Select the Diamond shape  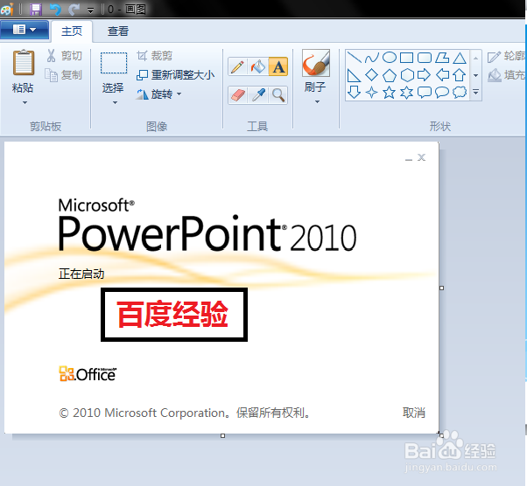pyautogui.click(x=372, y=75)
